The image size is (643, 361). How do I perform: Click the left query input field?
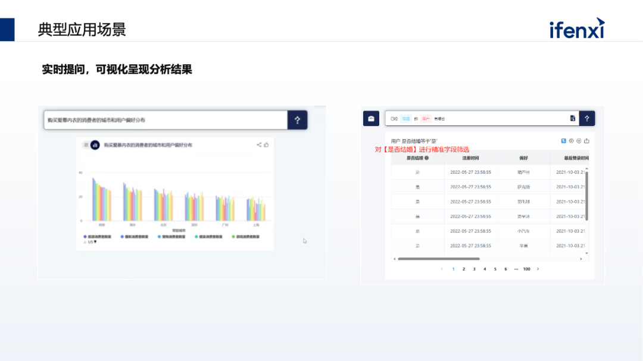click(x=166, y=120)
